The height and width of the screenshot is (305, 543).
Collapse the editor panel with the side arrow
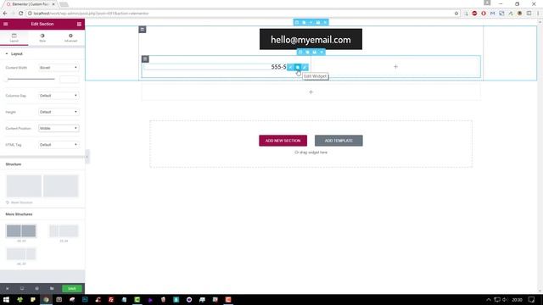87,157
